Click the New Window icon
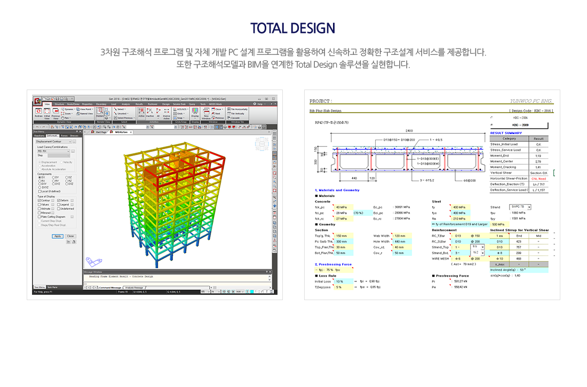Image resolution: width=587 pixels, height=387 pixels. (205, 113)
